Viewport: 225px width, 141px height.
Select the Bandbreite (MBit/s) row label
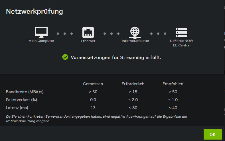[x=25, y=92]
